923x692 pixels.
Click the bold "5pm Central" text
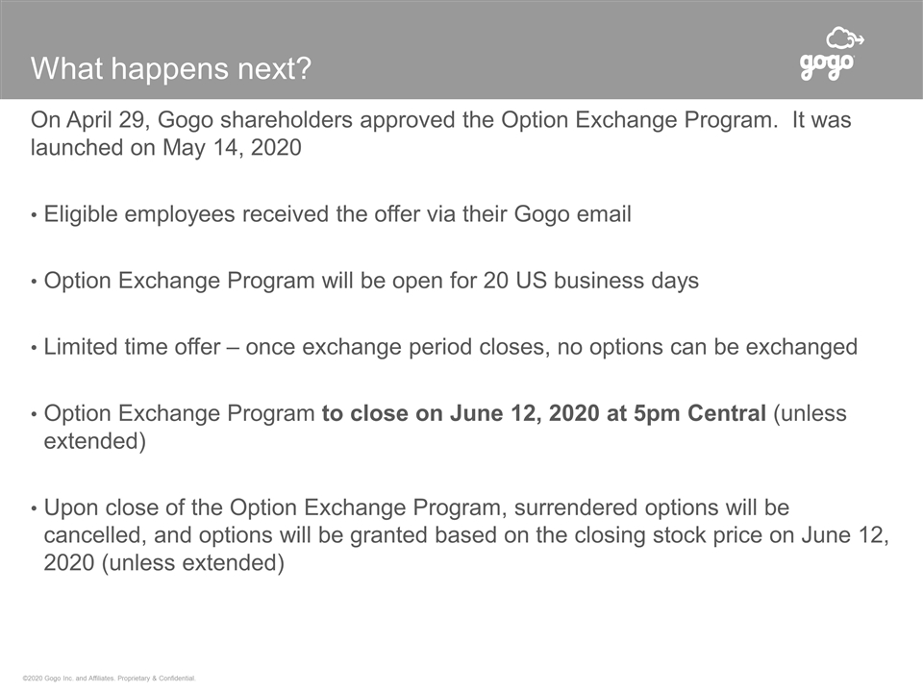[712, 414]
